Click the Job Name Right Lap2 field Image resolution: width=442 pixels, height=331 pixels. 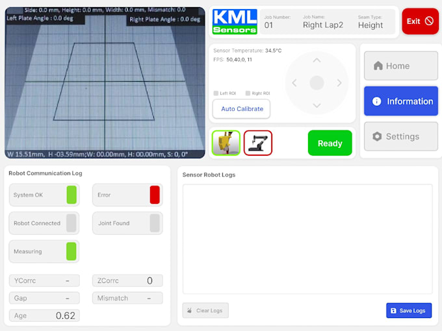point(323,22)
